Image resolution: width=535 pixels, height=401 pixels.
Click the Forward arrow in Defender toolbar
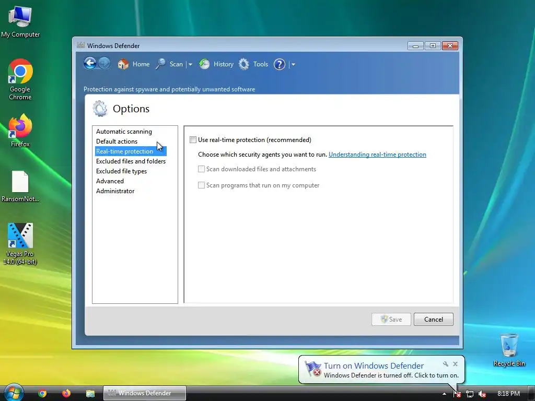click(104, 63)
